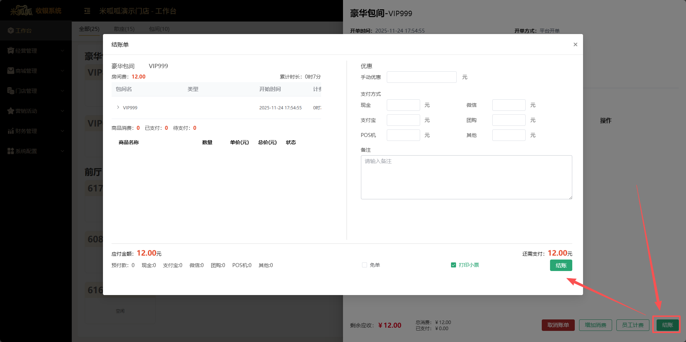Click the 经营管理 sidebar icon
The height and width of the screenshot is (342, 686).
[x=11, y=51]
